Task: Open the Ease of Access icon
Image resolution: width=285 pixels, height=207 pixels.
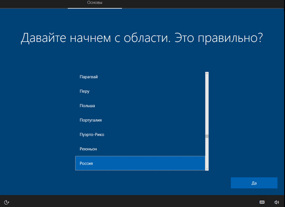Action: click(7, 202)
